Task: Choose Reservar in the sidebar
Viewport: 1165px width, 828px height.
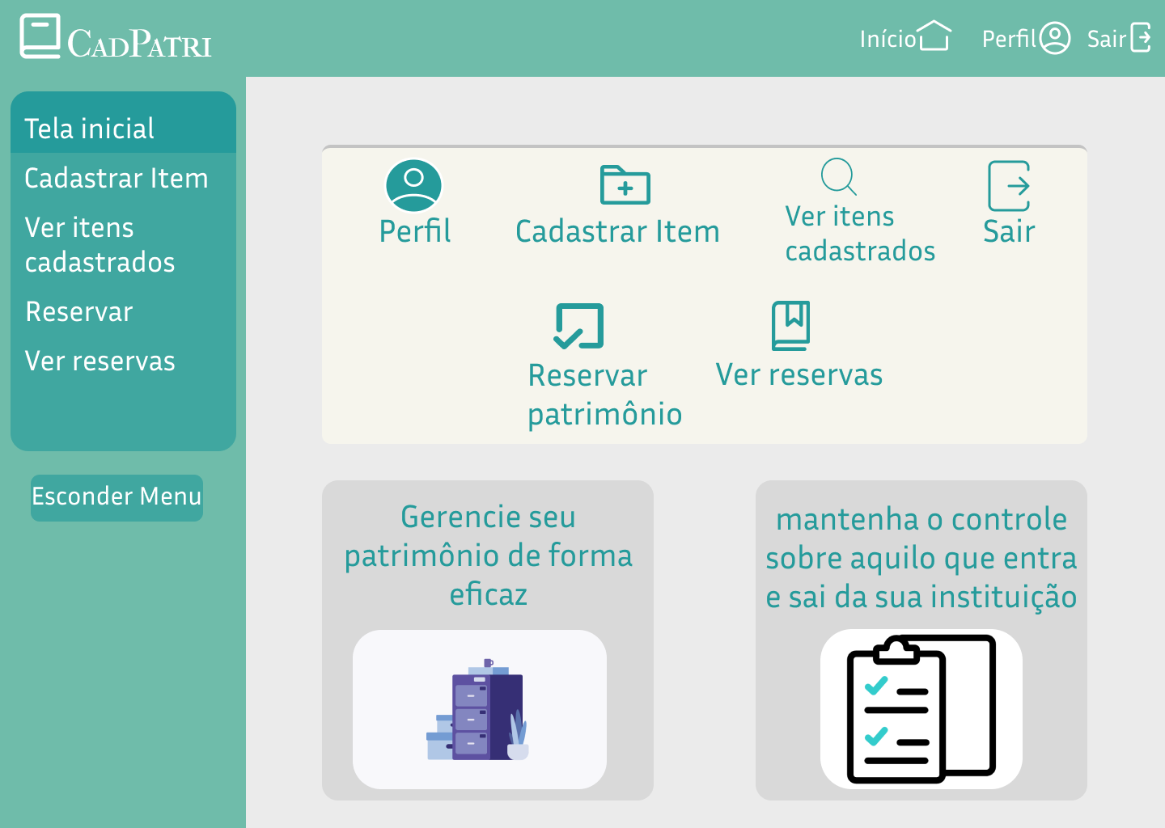Action: (78, 311)
